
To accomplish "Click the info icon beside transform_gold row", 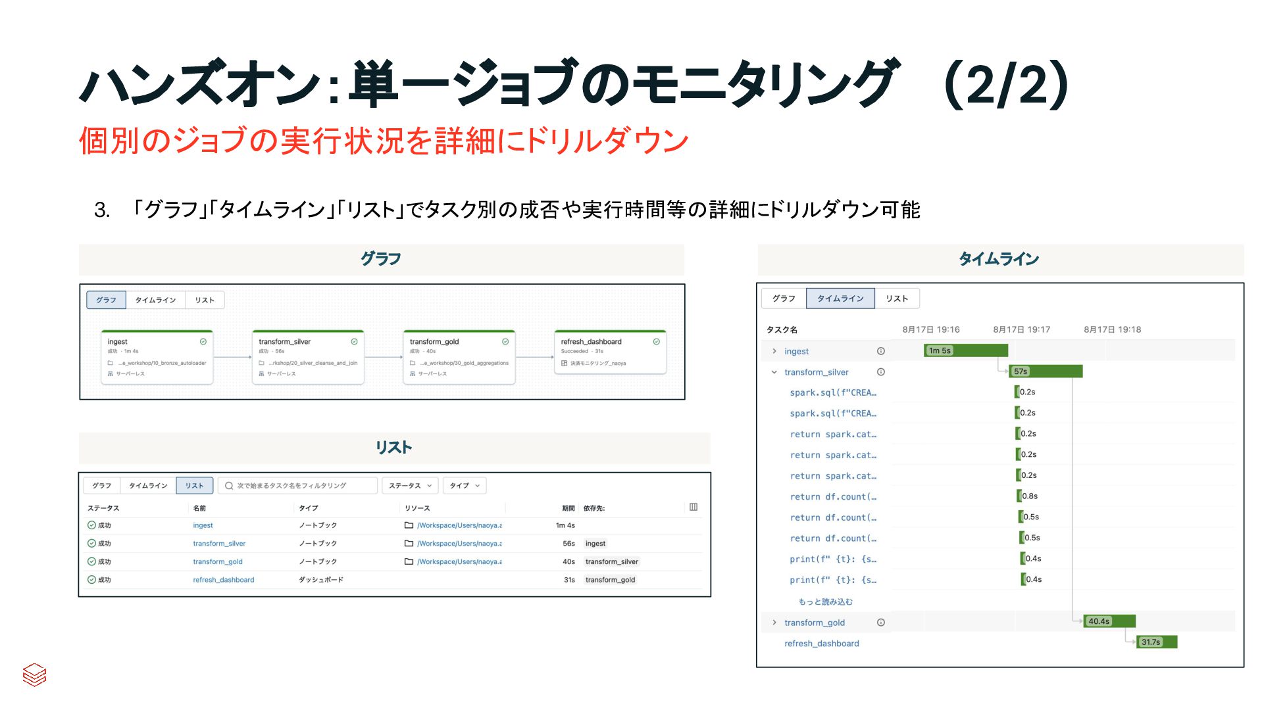I will tap(880, 623).
